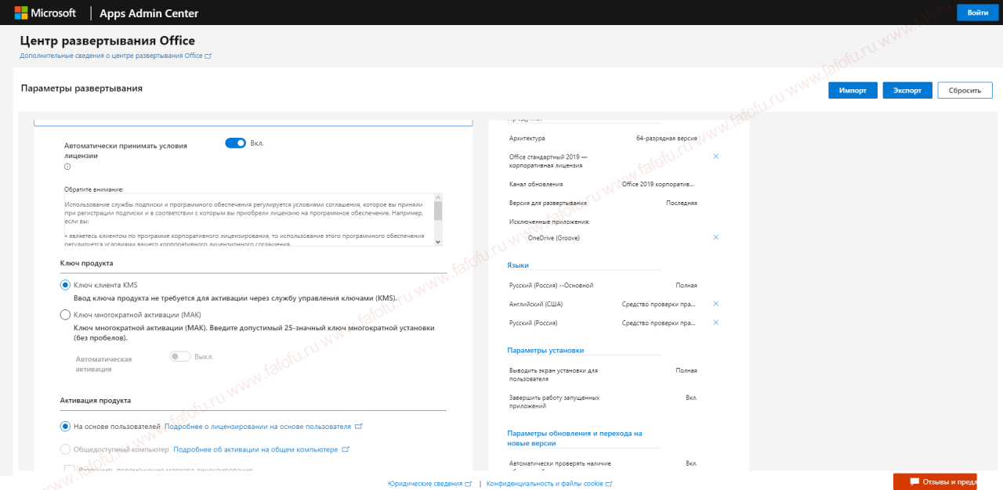This screenshot has width=1003, height=490.
Task: Click the Параметры развертывания heading
Action: [81, 88]
